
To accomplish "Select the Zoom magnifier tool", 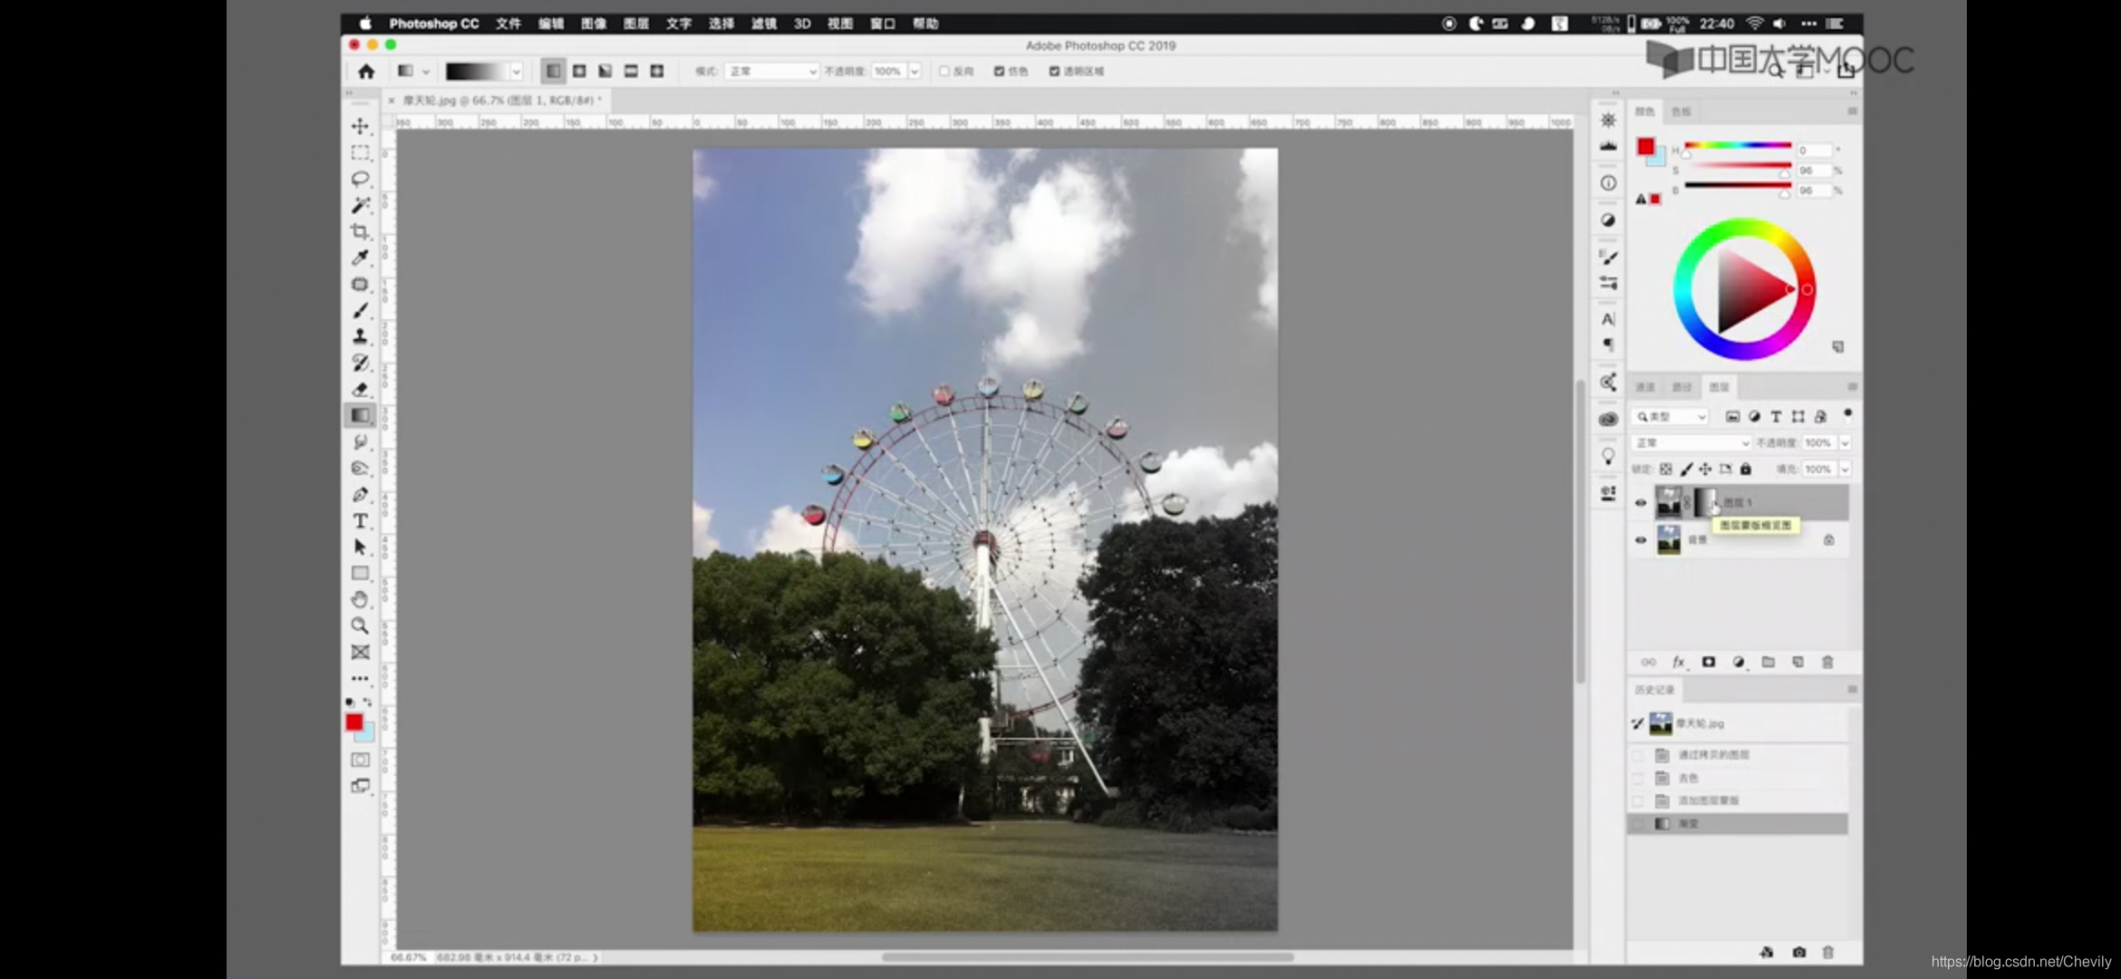I will point(360,625).
